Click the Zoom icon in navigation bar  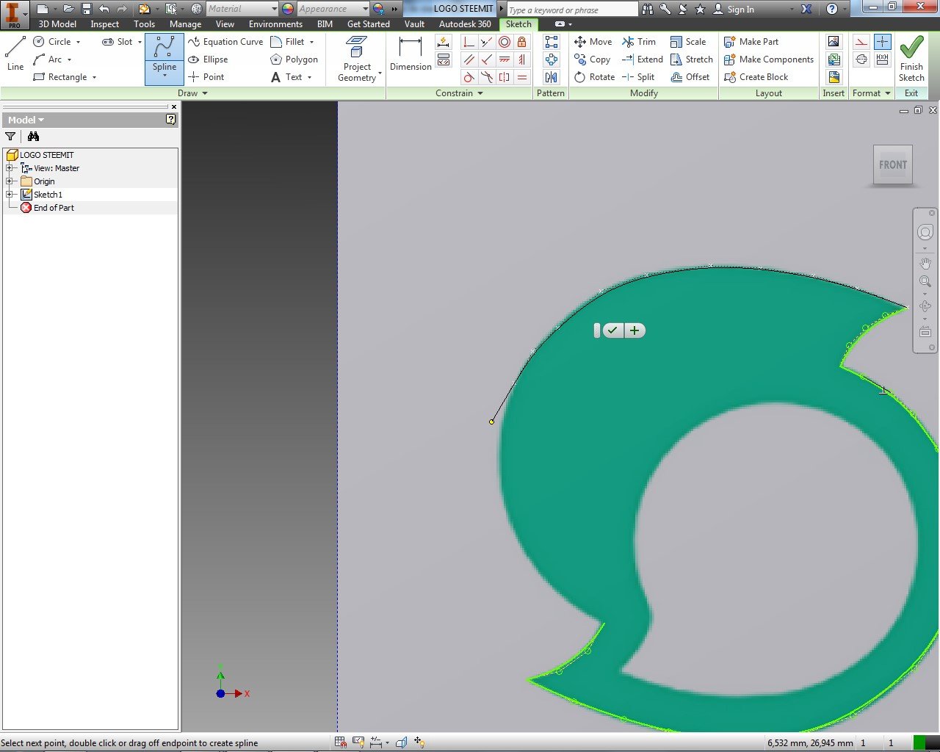click(925, 281)
